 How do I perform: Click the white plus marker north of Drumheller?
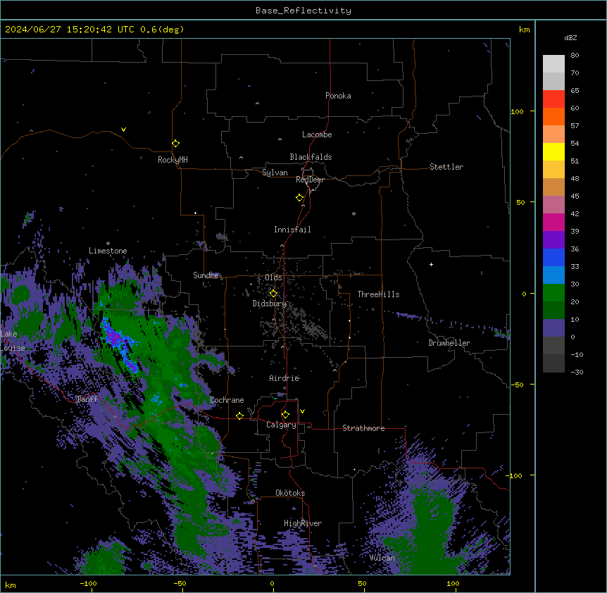[431, 264]
